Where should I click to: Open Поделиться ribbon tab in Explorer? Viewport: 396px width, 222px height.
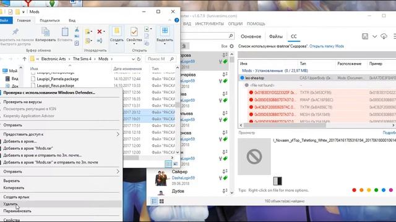[x=49, y=20]
